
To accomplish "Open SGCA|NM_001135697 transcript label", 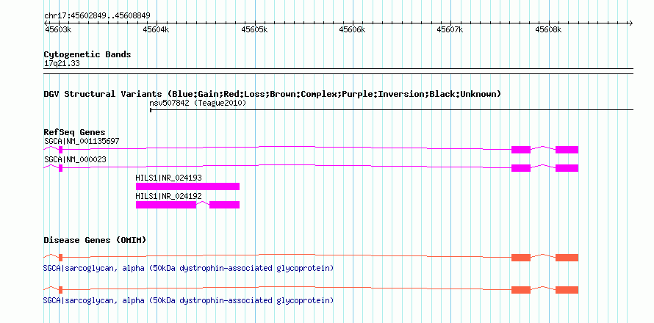I will (82, 141).
